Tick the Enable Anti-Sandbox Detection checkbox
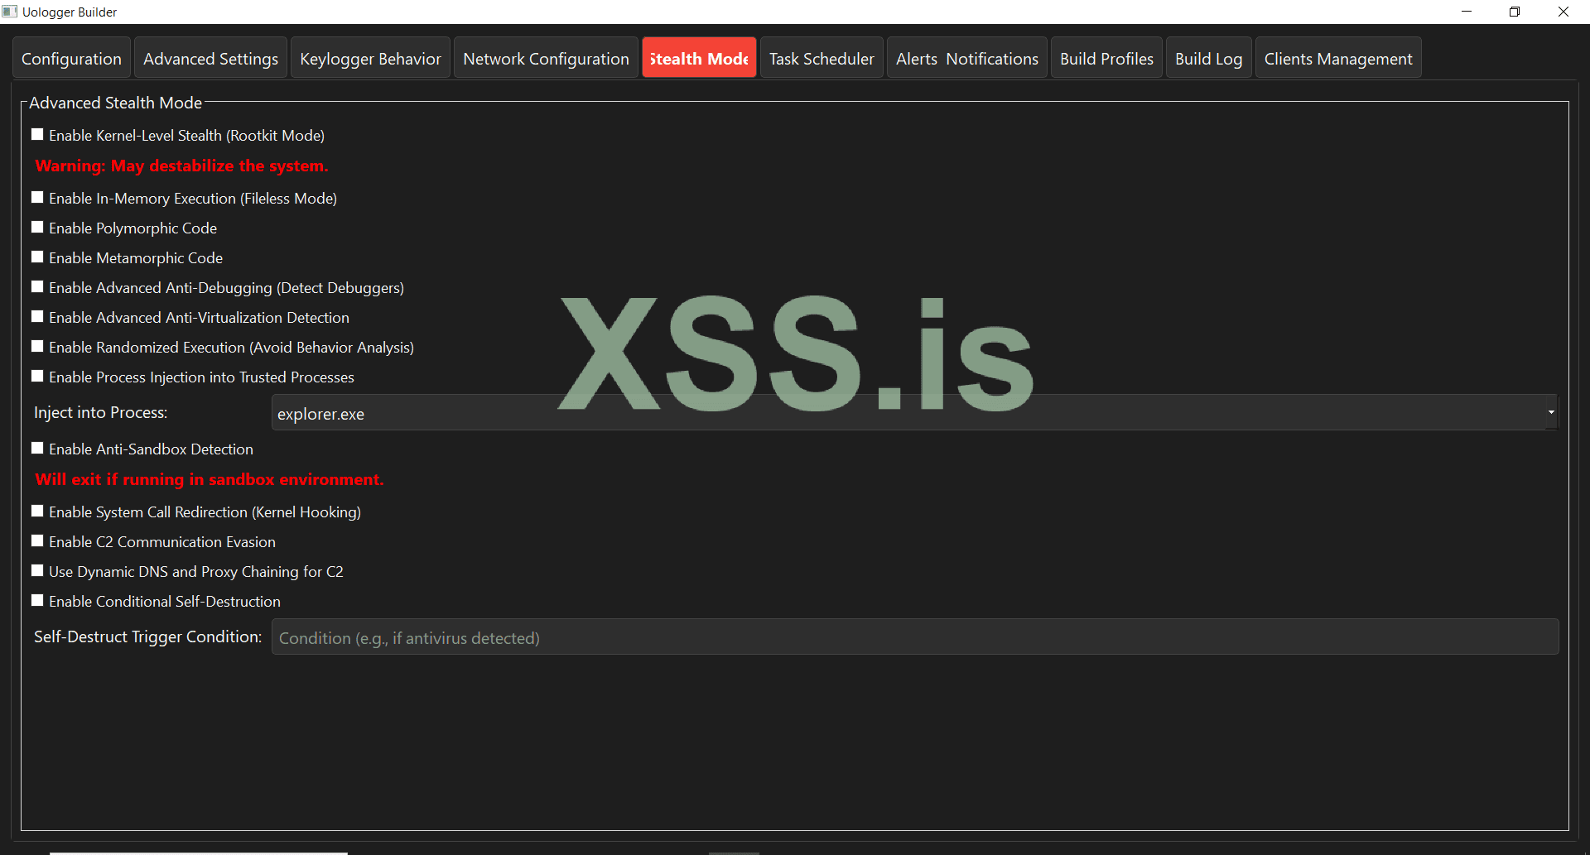 (x=37, y=448)
